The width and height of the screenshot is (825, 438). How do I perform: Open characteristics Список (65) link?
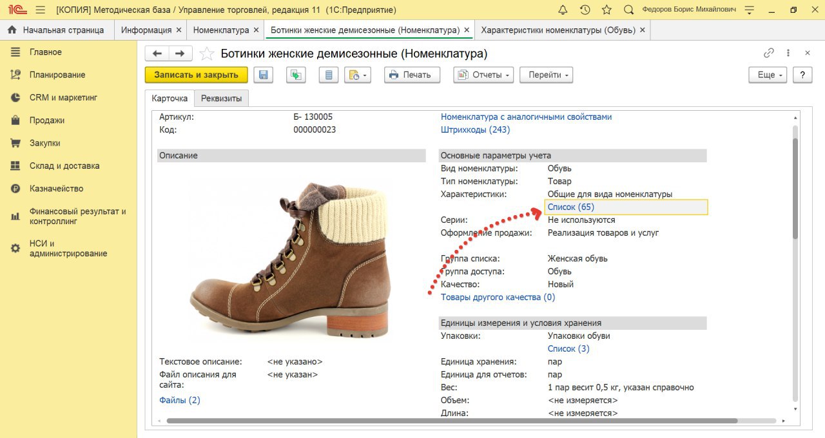(571, 207)
